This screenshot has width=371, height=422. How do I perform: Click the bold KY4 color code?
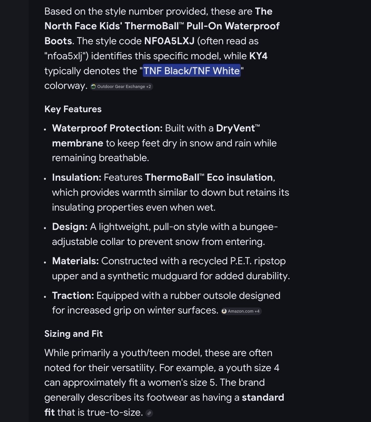pos(258,56)
